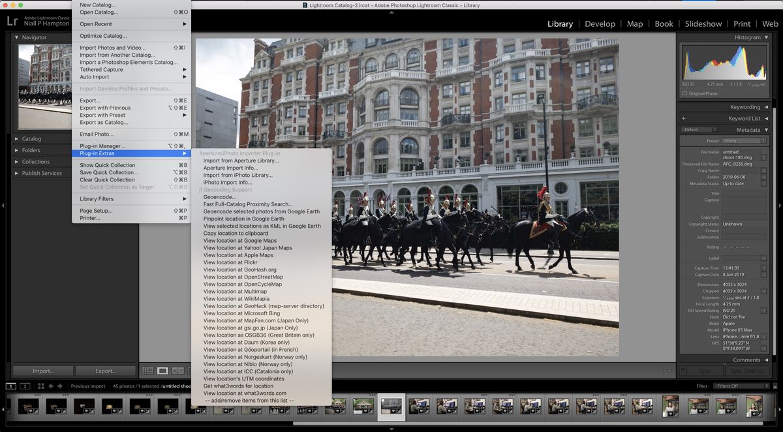Screen dimensions: 783x432
Task: Click the Export... button
Action: 106,371
